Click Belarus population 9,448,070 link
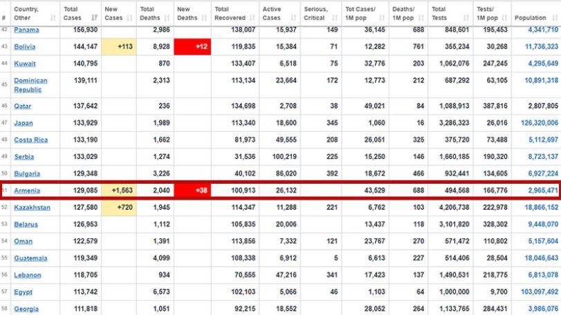 pos(543,225)
